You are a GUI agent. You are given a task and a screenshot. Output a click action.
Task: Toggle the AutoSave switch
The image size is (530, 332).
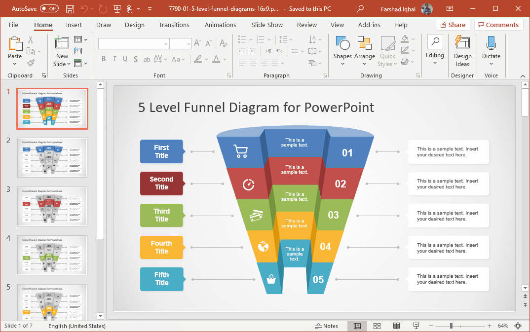click(49, 9)
